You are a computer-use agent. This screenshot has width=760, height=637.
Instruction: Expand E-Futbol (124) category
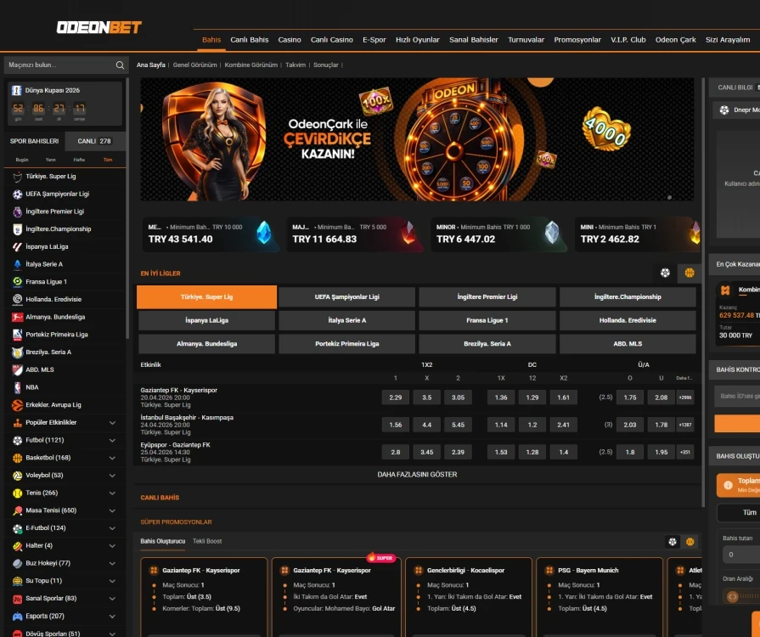click(x=112, y=528)
